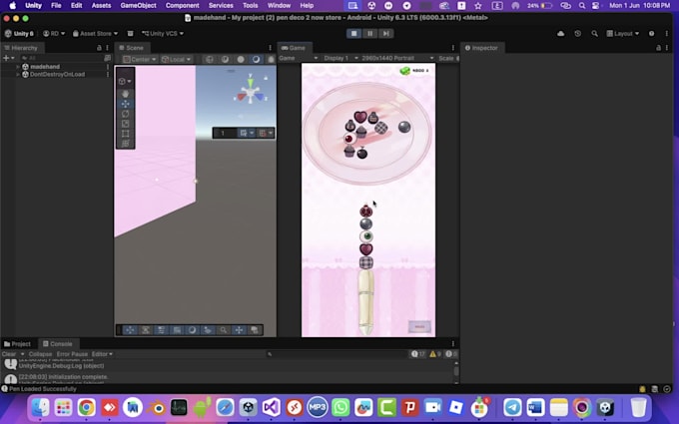Open the Game view options menu
The image size is (679, 424).
453,48
